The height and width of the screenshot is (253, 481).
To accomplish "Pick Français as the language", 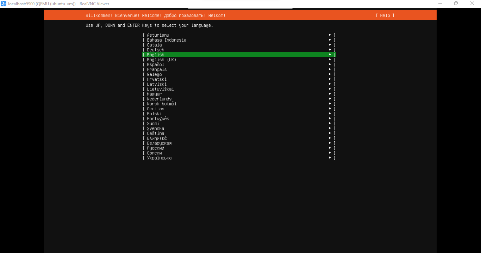I will point(239,69).
